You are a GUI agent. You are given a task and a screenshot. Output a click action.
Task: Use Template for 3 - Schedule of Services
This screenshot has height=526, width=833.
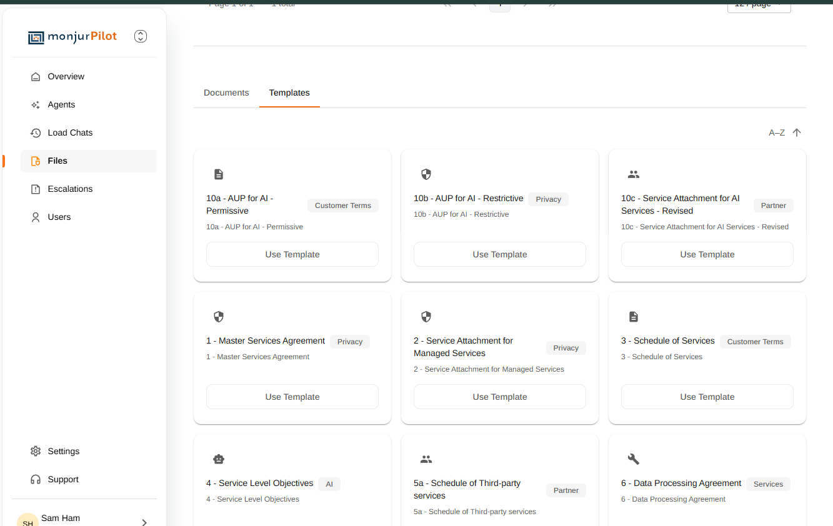[707, 397]
